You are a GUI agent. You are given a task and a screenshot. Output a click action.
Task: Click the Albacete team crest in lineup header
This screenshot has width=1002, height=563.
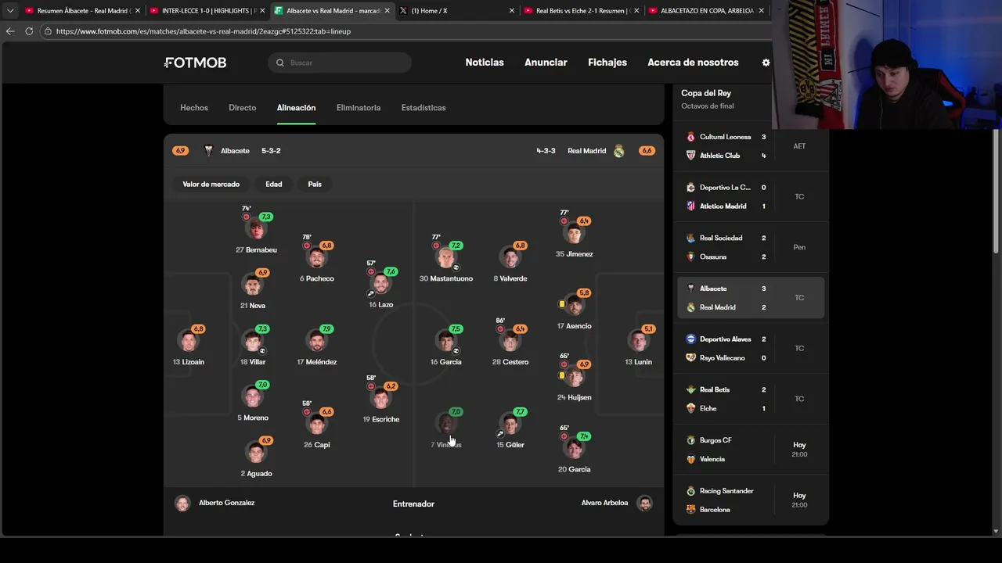pyautogui.click(x=208, y=151)
